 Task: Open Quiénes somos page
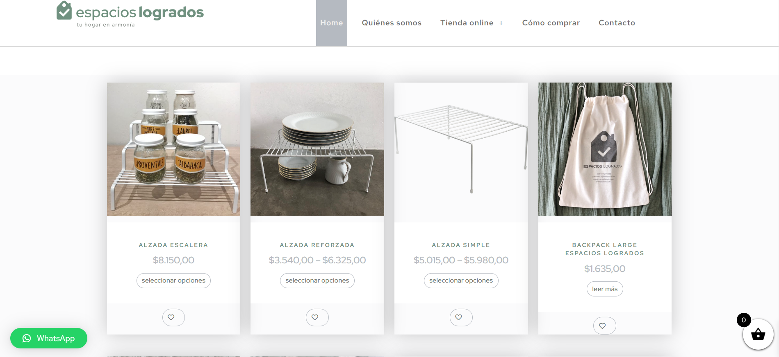(392, 23)
